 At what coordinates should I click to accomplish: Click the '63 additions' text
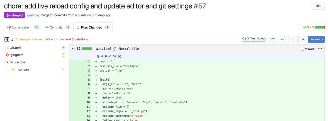click(x=55, y=39)
